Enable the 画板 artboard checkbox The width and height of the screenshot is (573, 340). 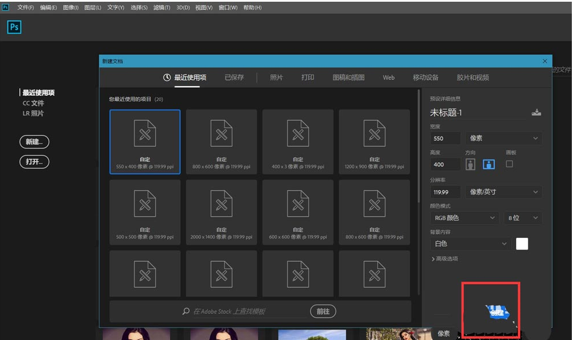pos(509,164)
